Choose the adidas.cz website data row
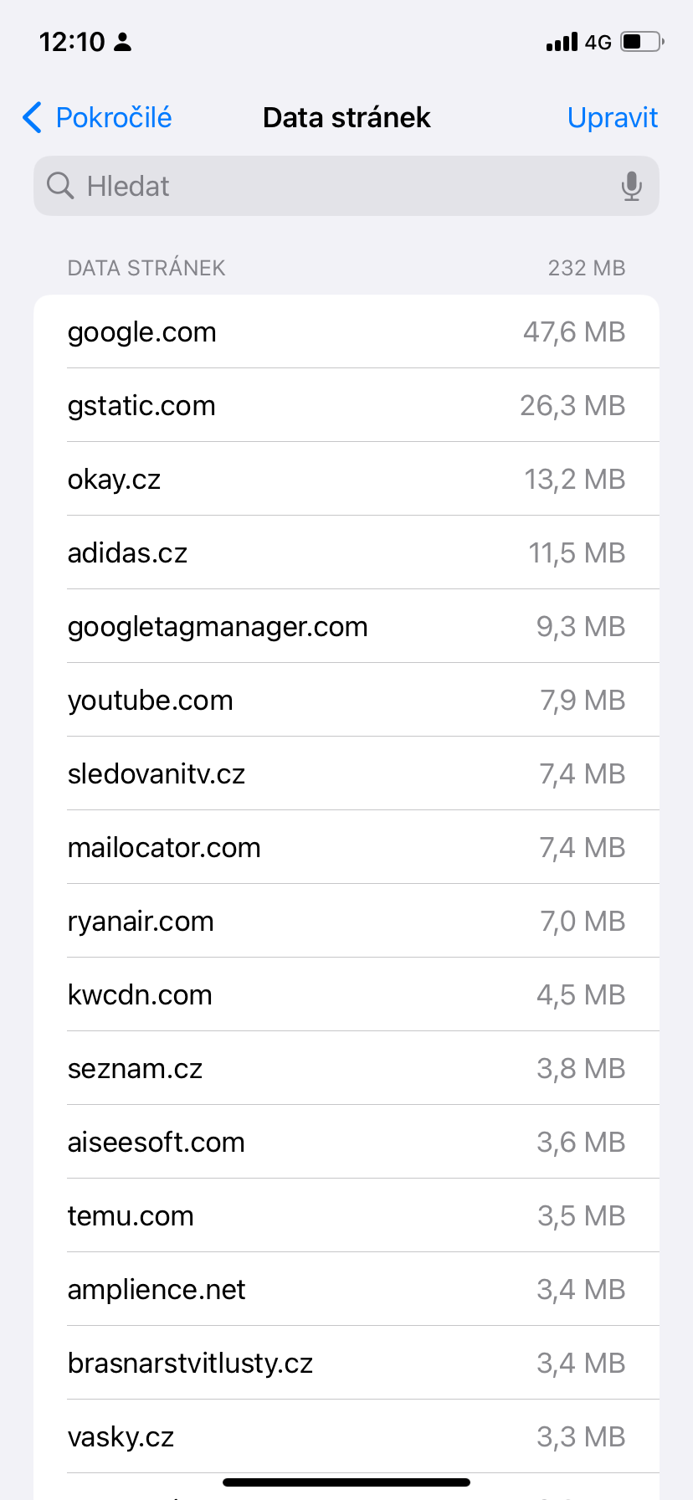This screenshot has width=693, height=1500. [x=346, y=553]
